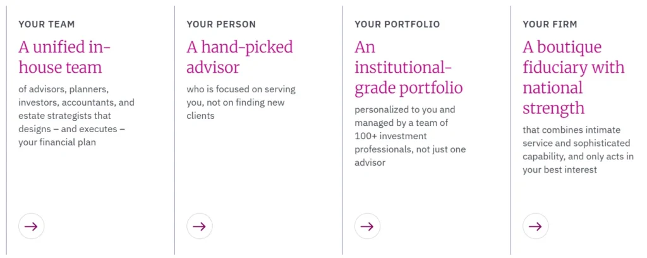Open the 'A hand-picked advisor' heading
Viewport: 647px width, 258px height.
[x=239, y=57]
